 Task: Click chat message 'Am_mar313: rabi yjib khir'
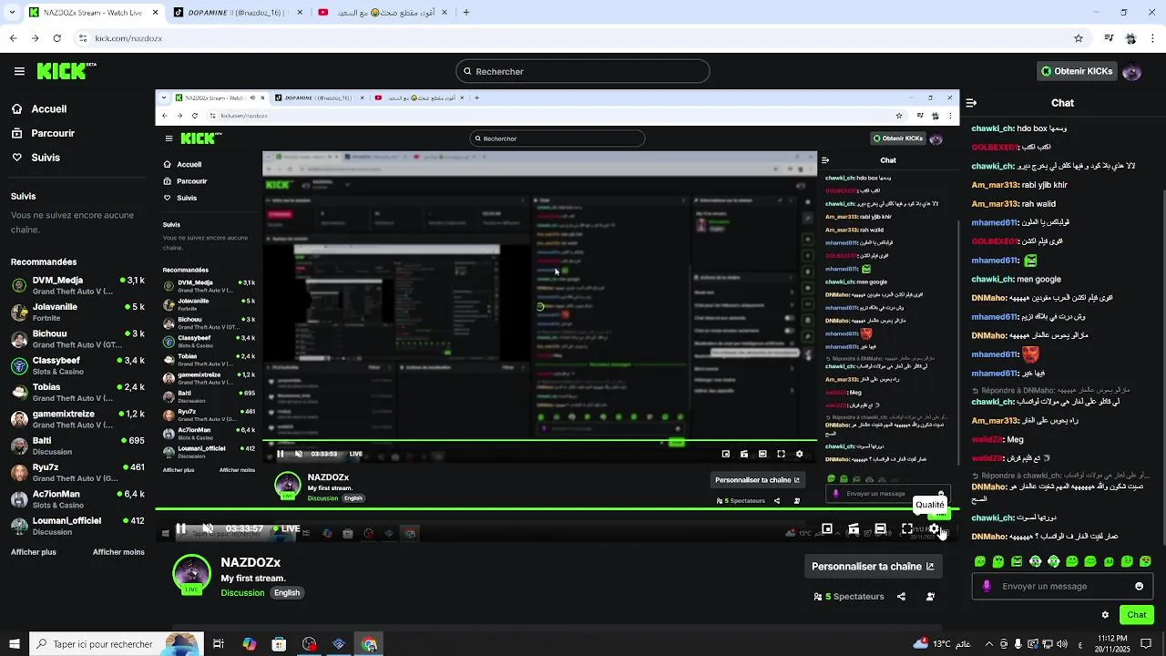coord(1019,185)
